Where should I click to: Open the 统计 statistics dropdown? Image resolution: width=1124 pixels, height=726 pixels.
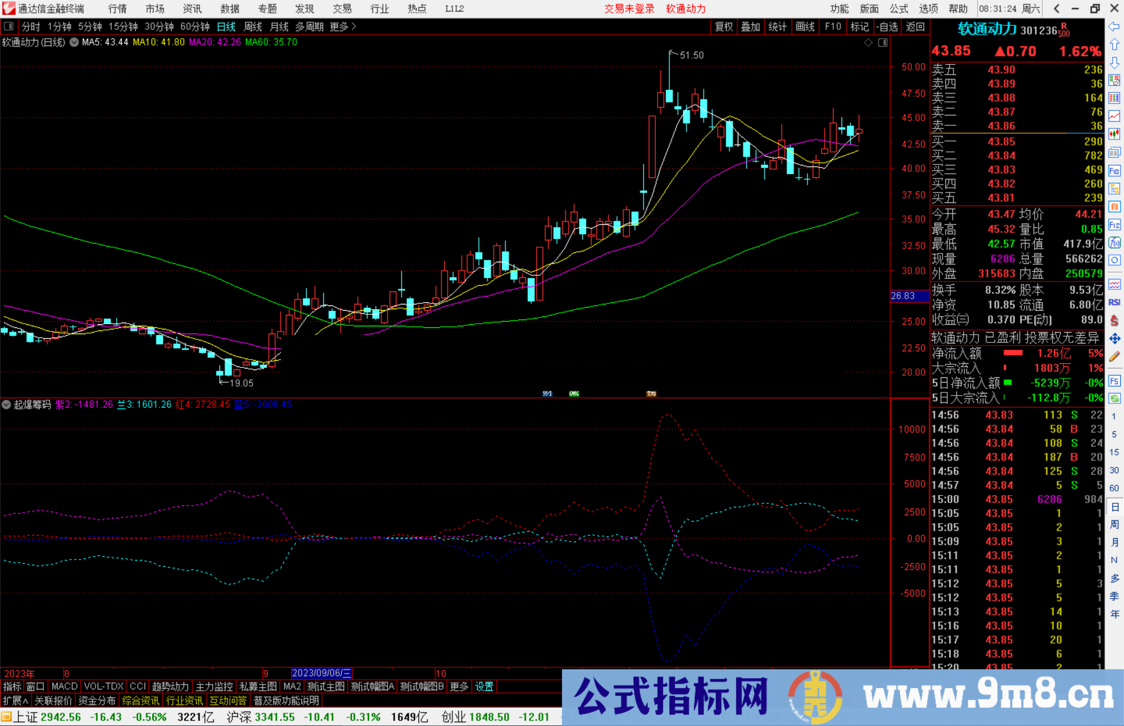click(x=778, y=27)
